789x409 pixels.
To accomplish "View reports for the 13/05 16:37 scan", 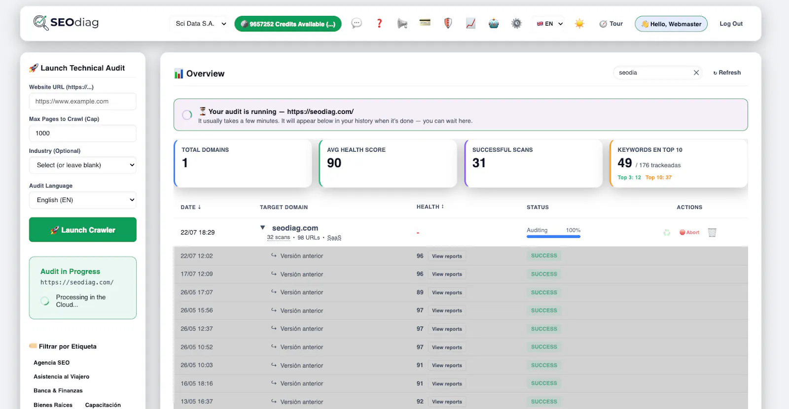I will point(447,402).
